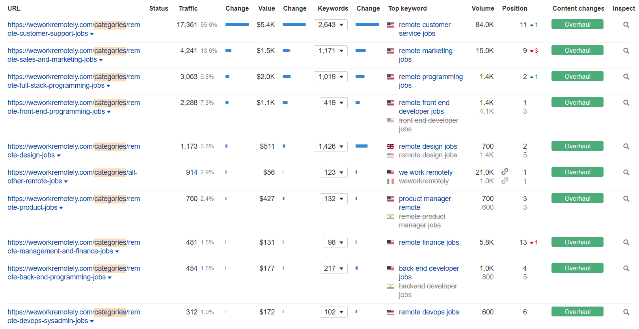Expand URL menu arrow for all-other-remote-jobs
639x329 pixels.
pos(66,182)
